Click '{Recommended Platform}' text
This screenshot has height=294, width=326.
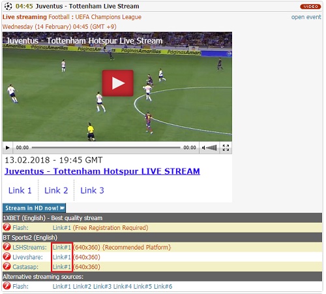[136, 248]
